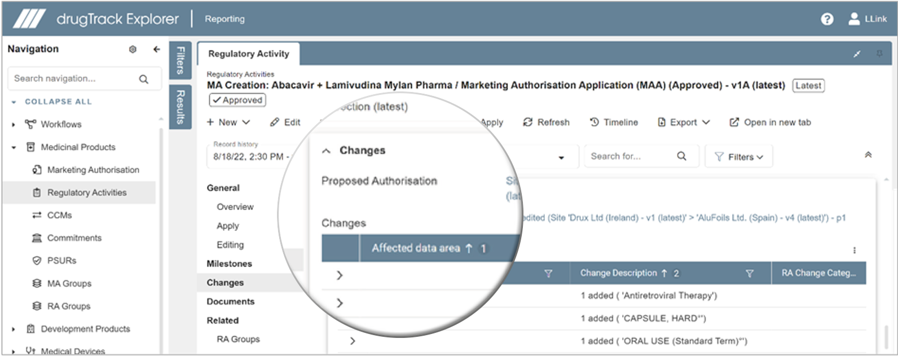Viewport: 898px width, 356px height.
Task: Open PSURs in navigation tree
Action: [62, 261]
